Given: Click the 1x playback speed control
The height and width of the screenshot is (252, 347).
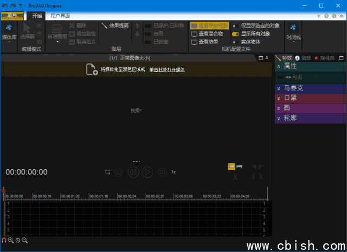Looking at the screenshot, I should point(173,172).
